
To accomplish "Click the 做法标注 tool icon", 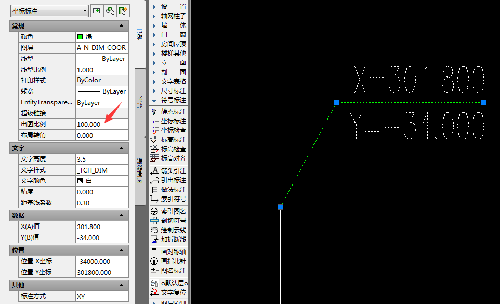I will [154, 189].
